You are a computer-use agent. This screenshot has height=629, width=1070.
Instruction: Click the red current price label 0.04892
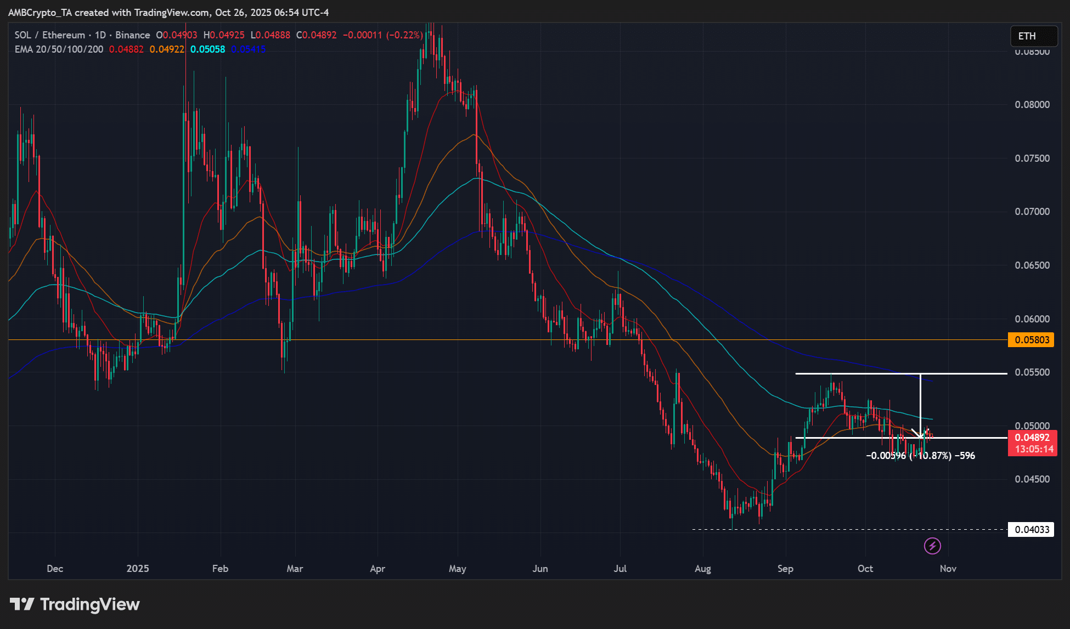(1032, 438)
